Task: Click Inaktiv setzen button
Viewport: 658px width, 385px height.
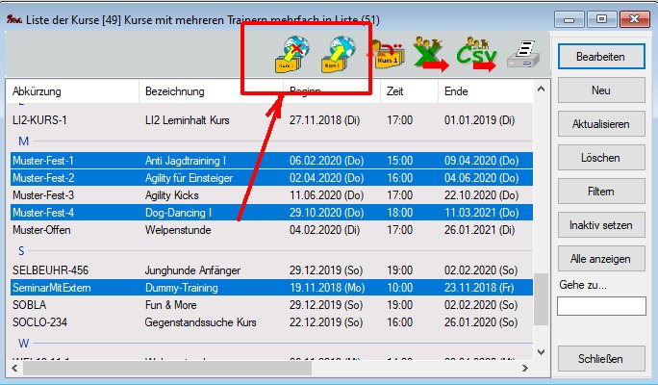Action: [x=600, y=225]
